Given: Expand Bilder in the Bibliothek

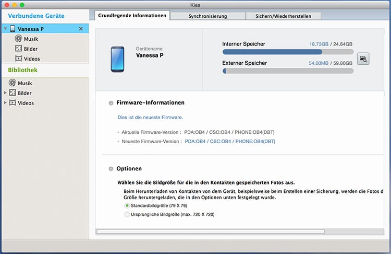Looking at the screenshot, I should tap(5, 93).
